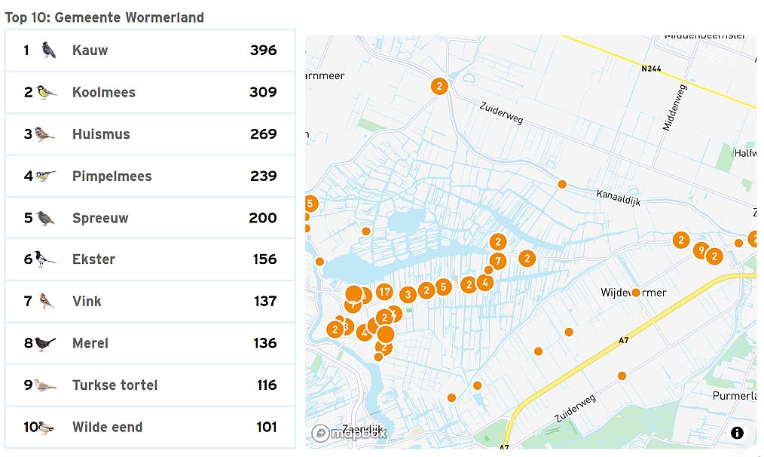This screenshot has width=764, height=457.
Task: Click the Merel blackbird icon
Action: tap(45, 343)
